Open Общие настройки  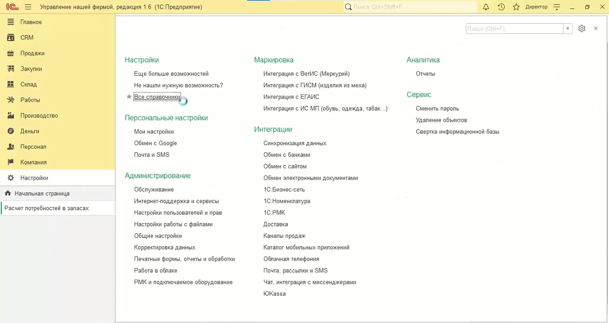click(x=158, y=236)
